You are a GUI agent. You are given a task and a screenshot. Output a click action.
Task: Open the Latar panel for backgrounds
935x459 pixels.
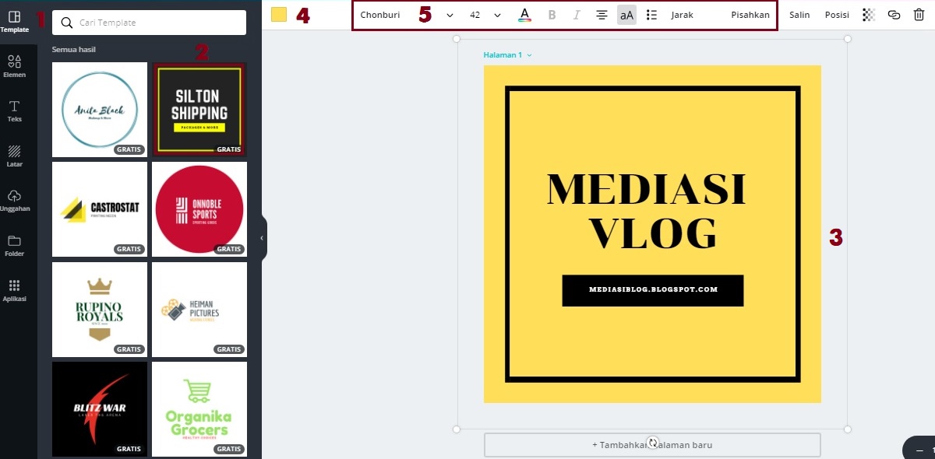(14, 154)
